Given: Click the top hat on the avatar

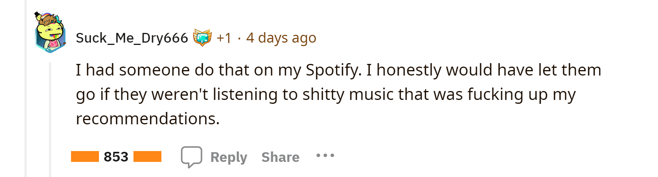Looking at the screenshot, I should tap(38, 15).
